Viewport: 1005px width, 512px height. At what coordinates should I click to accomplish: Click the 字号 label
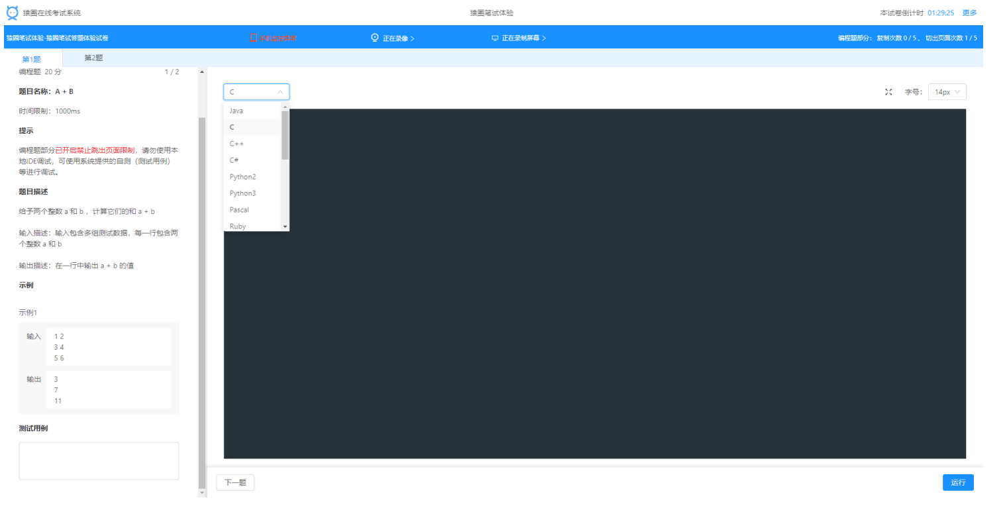(914, 92)
